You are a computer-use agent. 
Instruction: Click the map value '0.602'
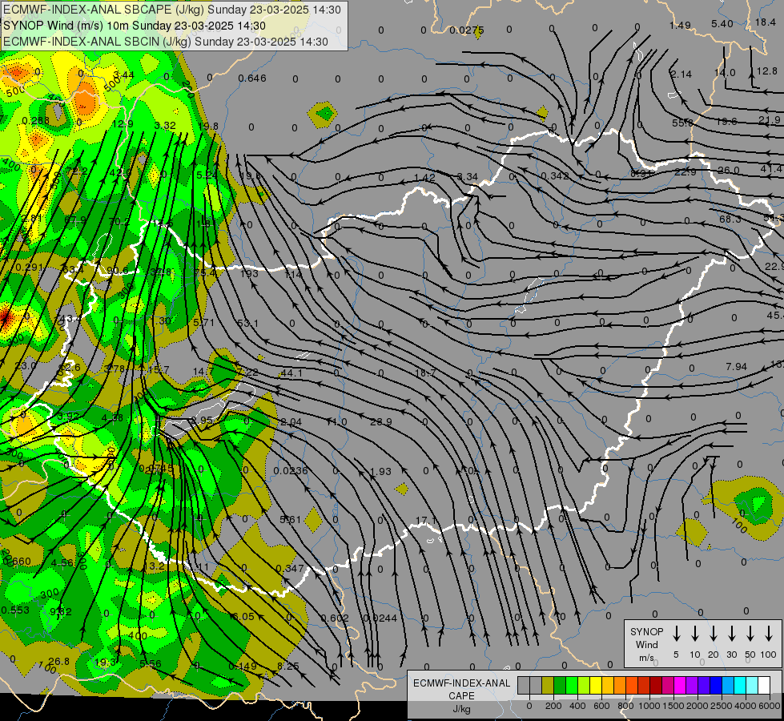point(335,618)
